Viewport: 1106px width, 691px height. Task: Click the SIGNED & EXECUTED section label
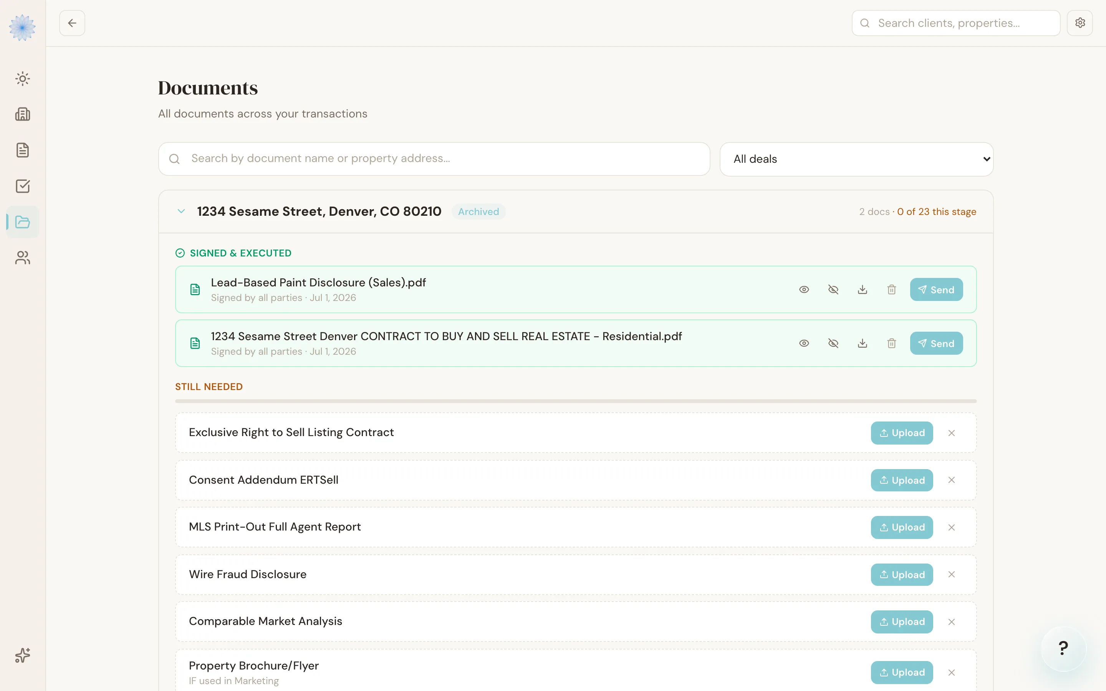click(x=240, y=253)
